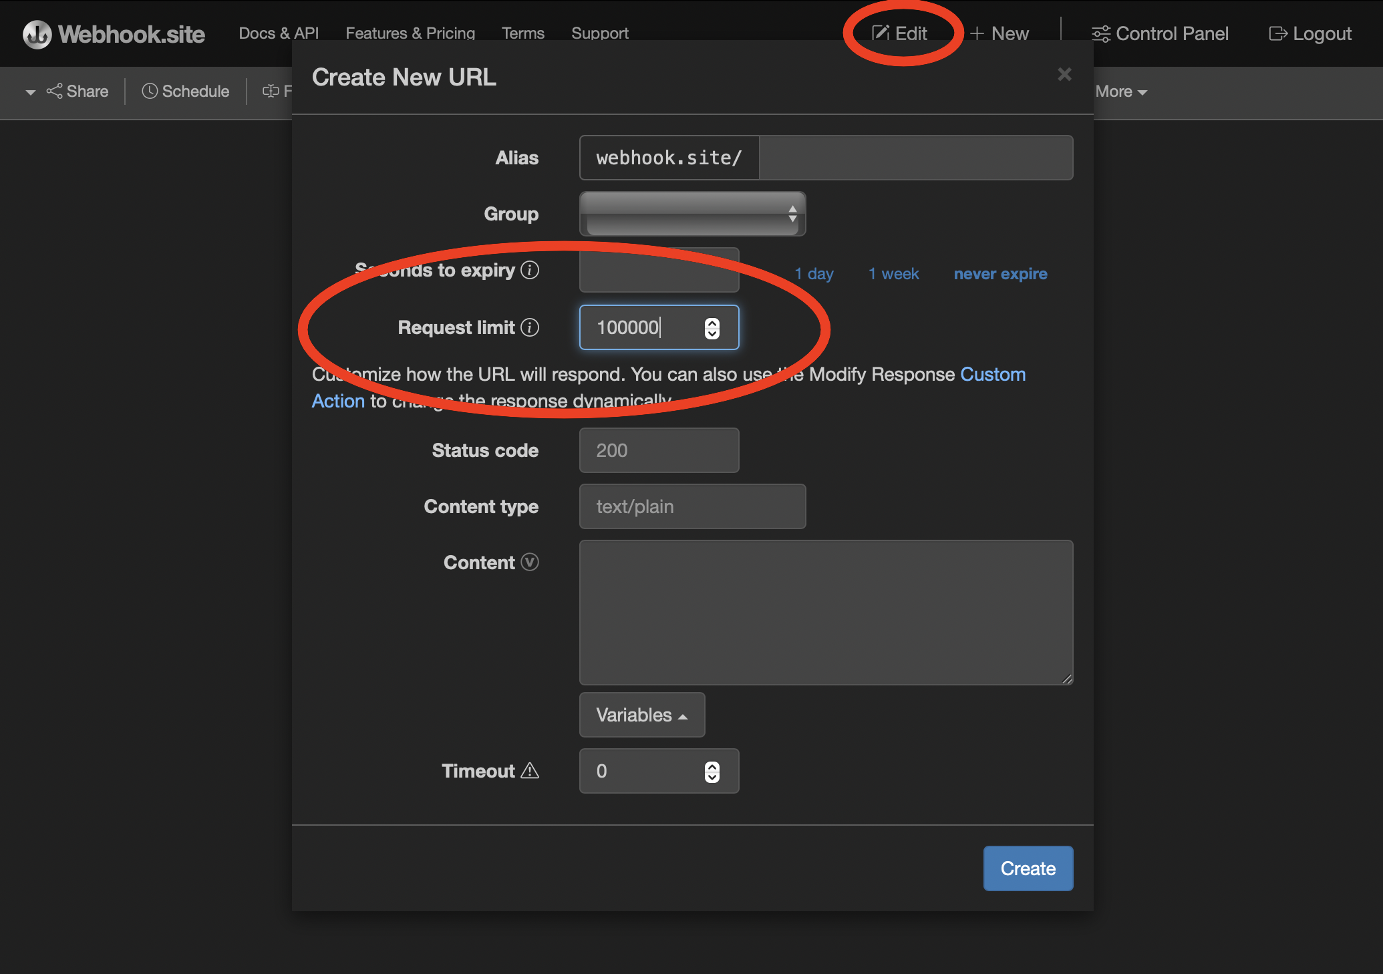Click the Timeout warning triangle icon
This screenshot has height=974, width=1383.
pyautogui.click(x=530, y=771)
